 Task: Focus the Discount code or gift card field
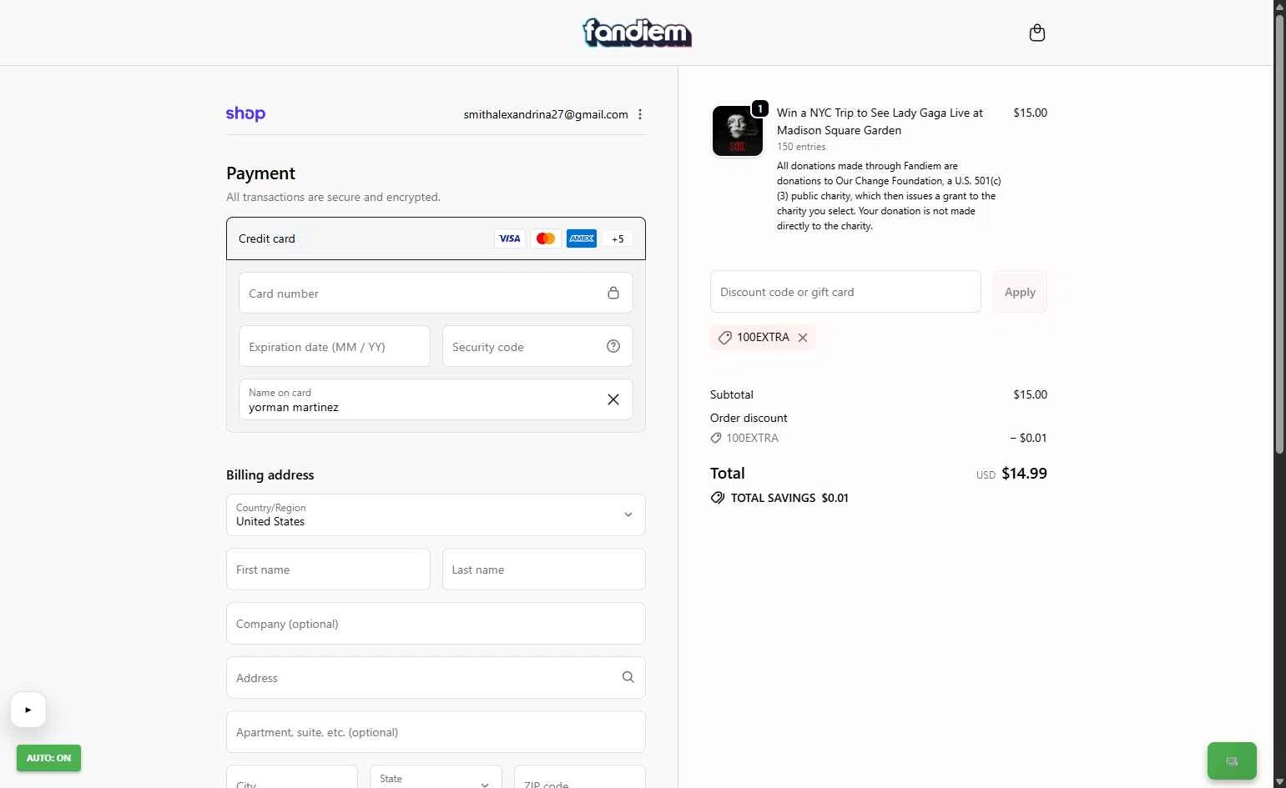coord(845,292)
